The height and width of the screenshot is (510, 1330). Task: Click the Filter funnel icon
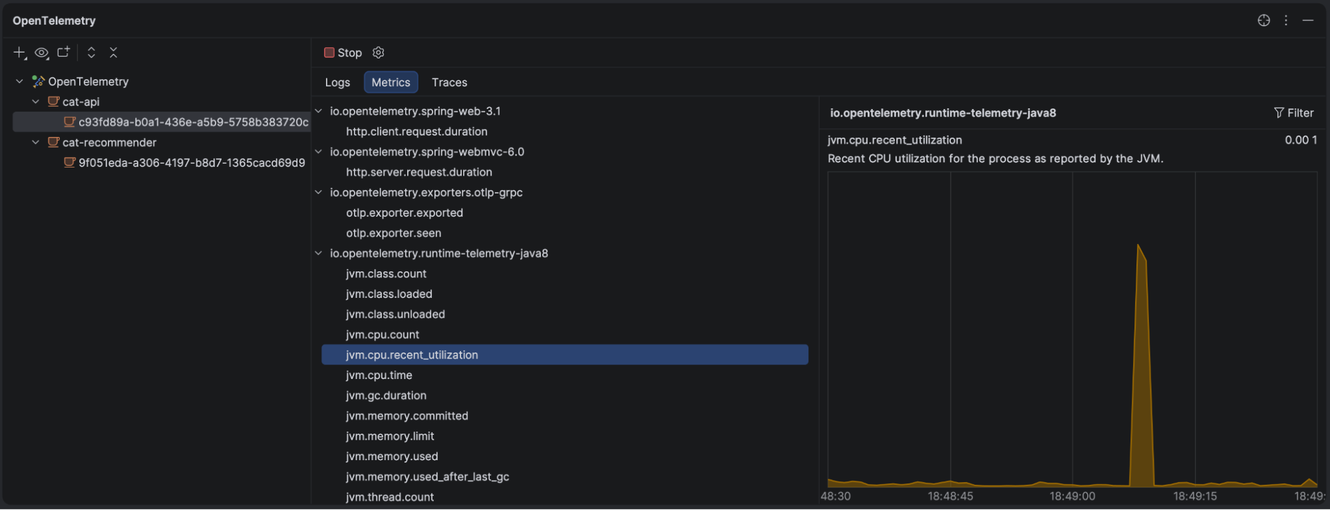coord(1279,113)
